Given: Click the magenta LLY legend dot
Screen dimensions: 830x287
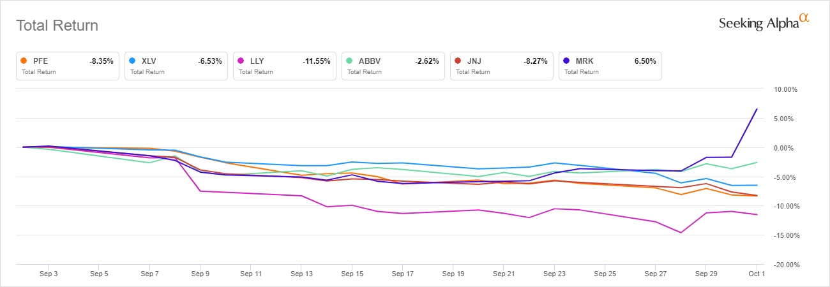Looking at the screenshot, I should pyautogui.click(x=241, y=61).
